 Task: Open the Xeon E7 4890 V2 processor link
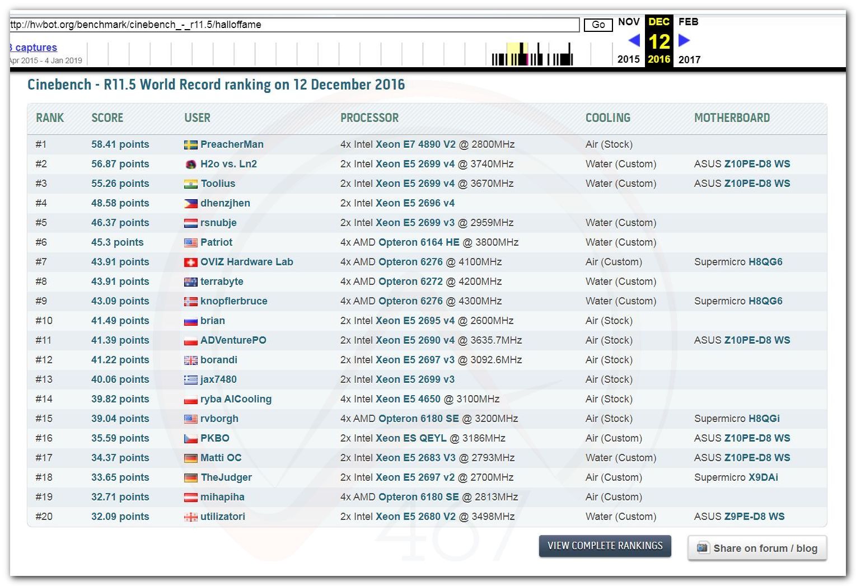415,144
